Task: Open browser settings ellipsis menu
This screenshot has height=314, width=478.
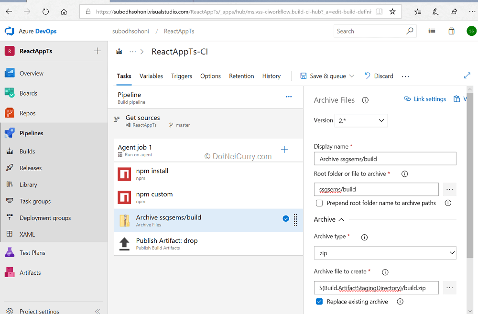Action: tap(472, 11)
